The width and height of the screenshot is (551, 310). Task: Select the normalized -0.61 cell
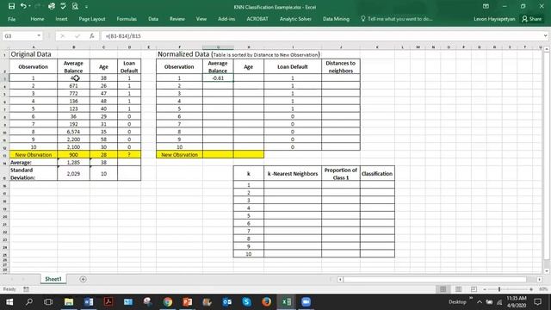click(x=218, y=78)
